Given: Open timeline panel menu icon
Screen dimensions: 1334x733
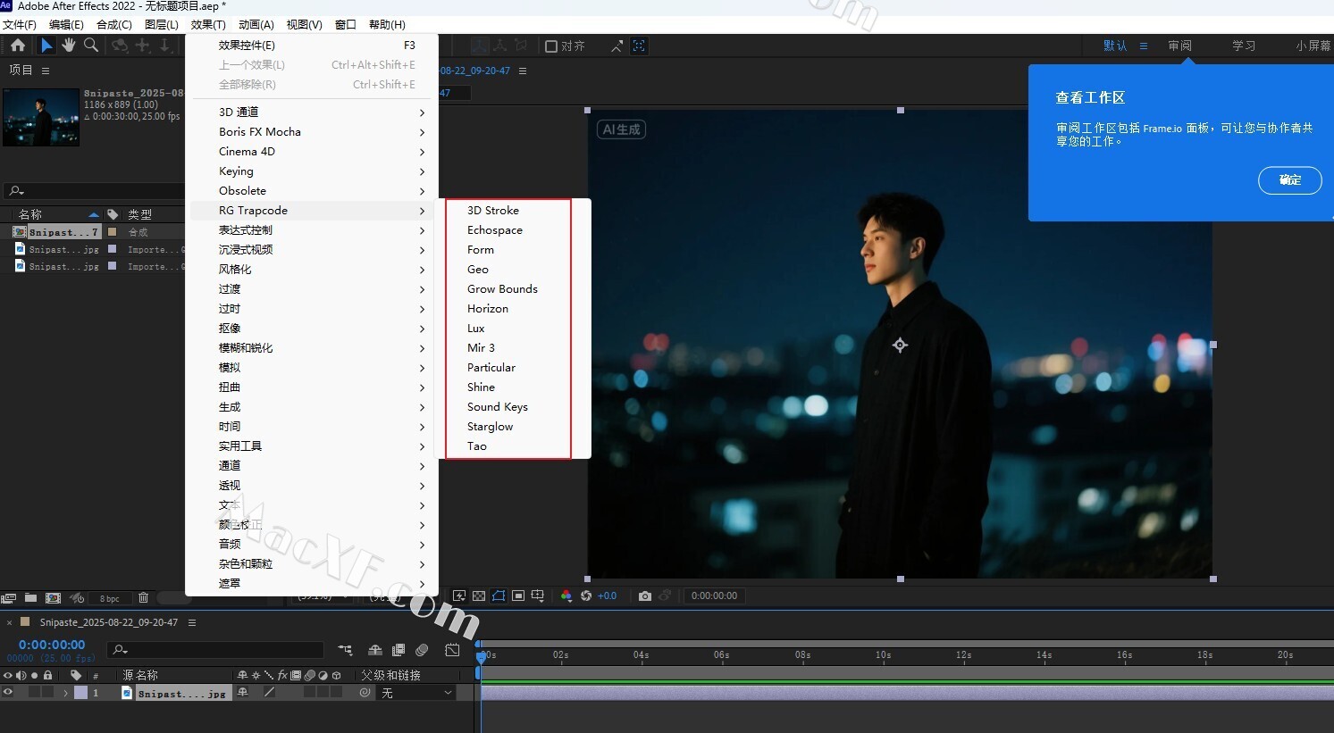Looking at the screenshot, I should pyautogui.click(x=192, y=622).
